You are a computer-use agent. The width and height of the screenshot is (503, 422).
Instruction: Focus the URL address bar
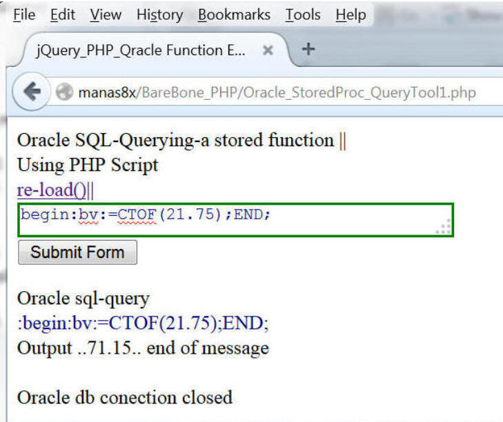click(277, 92)
